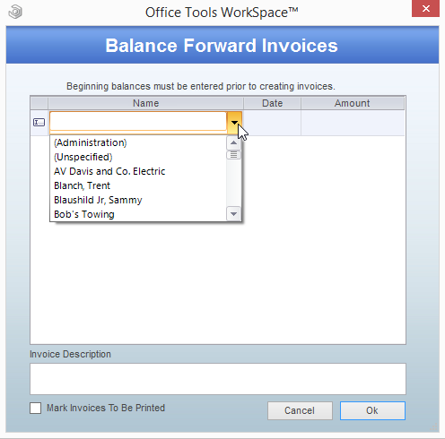Enable Mark Invoices To Be Printed checkbox

[x=36, y=408]
